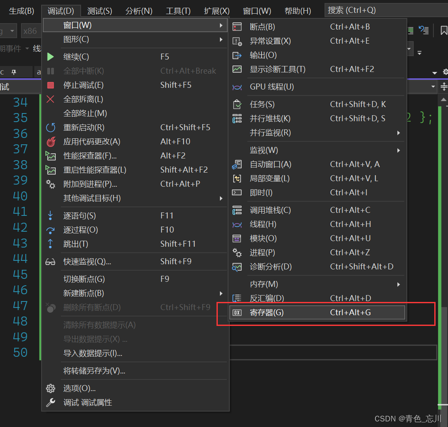Select the 进程(P) submenu entry
Image resolution: width=448 pixels, height=427 pixels.
[x=317, y=253]
